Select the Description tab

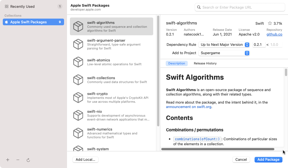pos(177,63)
